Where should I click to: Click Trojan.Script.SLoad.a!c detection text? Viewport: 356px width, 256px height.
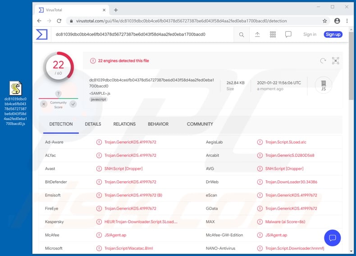pos(286,142)
